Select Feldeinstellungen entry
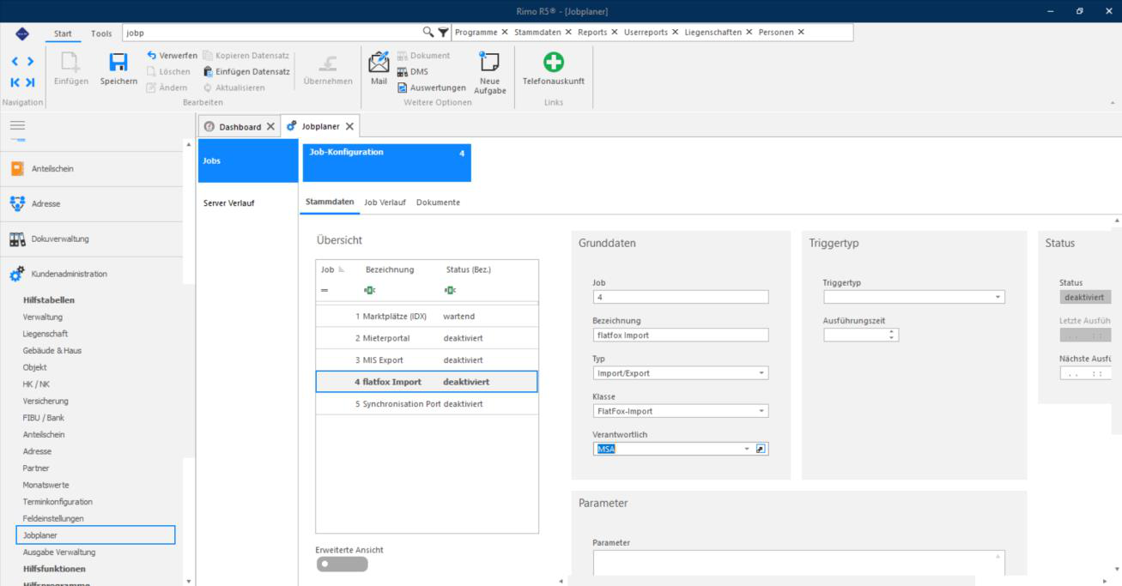This screenshot has width=1122, height=586. click(53, 518)
